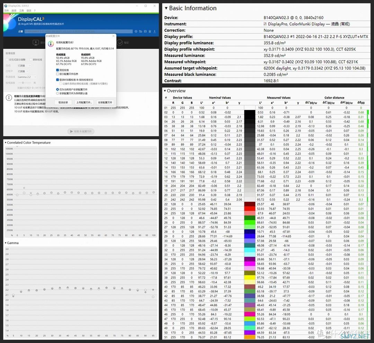Toggle the 更新校准 checkbox
The width and height of the screenshot is (374, 343).
31,59
